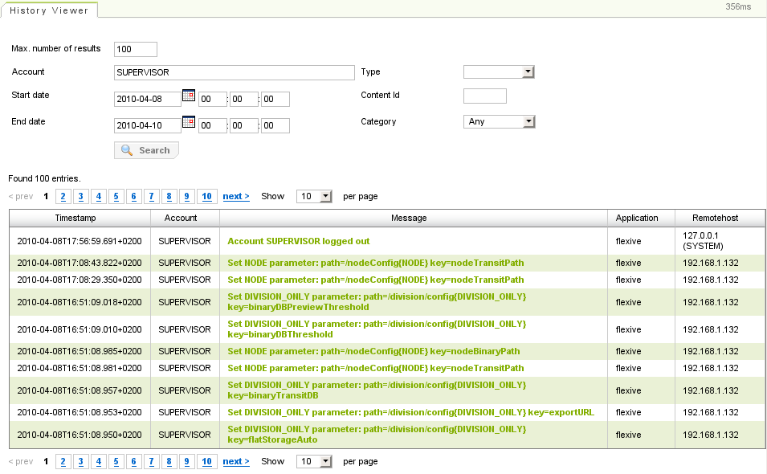The image size is (767, 474).
Task: Go to page 5 in bottom pagination
Action: [x=116, y=461]
